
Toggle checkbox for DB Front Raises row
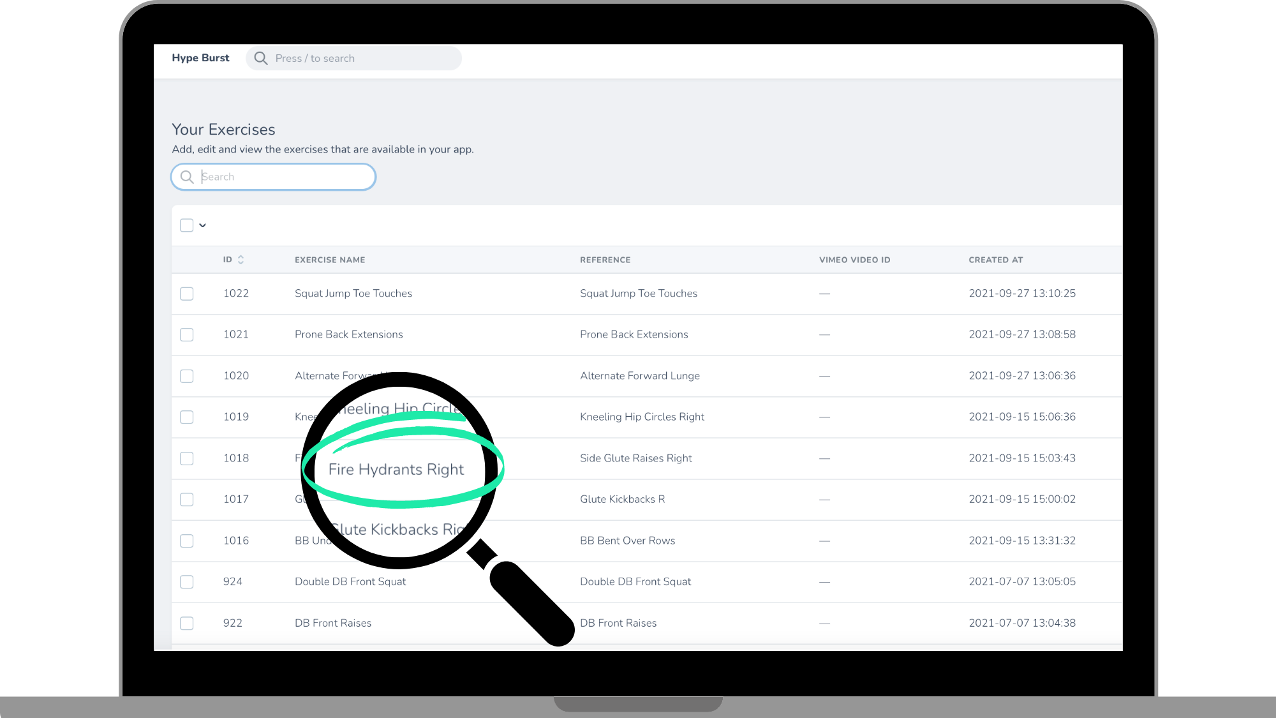186,623
